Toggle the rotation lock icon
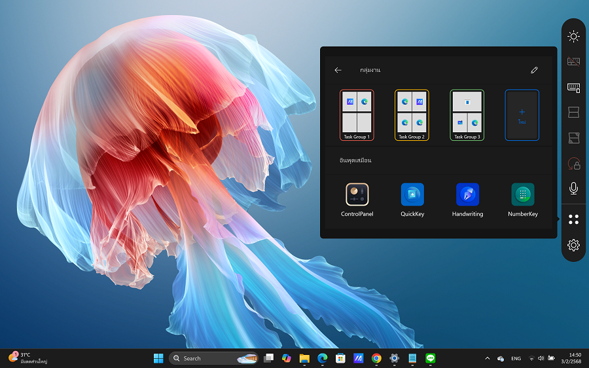The image size is (589, 368). pos(573,163)
